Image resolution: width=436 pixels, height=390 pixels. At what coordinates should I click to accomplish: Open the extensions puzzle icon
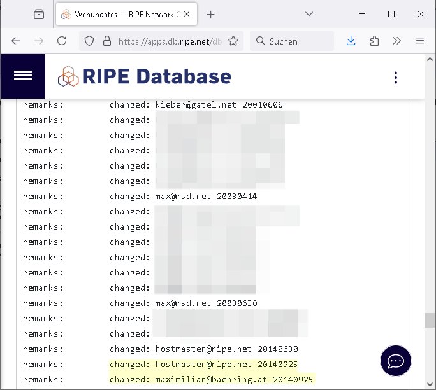pos(374,41)
